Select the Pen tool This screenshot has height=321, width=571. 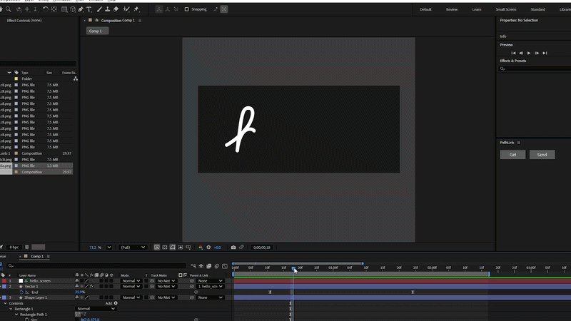tap(81, 9)
